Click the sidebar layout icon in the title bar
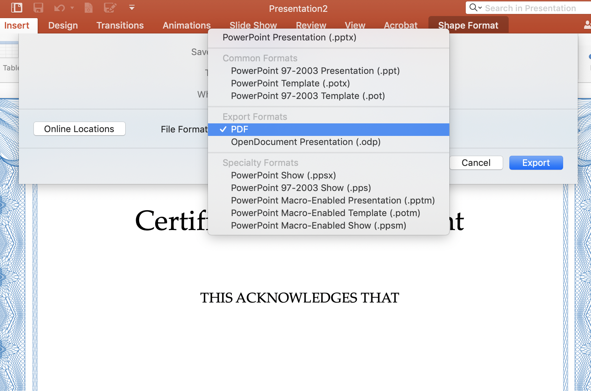 click(16, 8)
